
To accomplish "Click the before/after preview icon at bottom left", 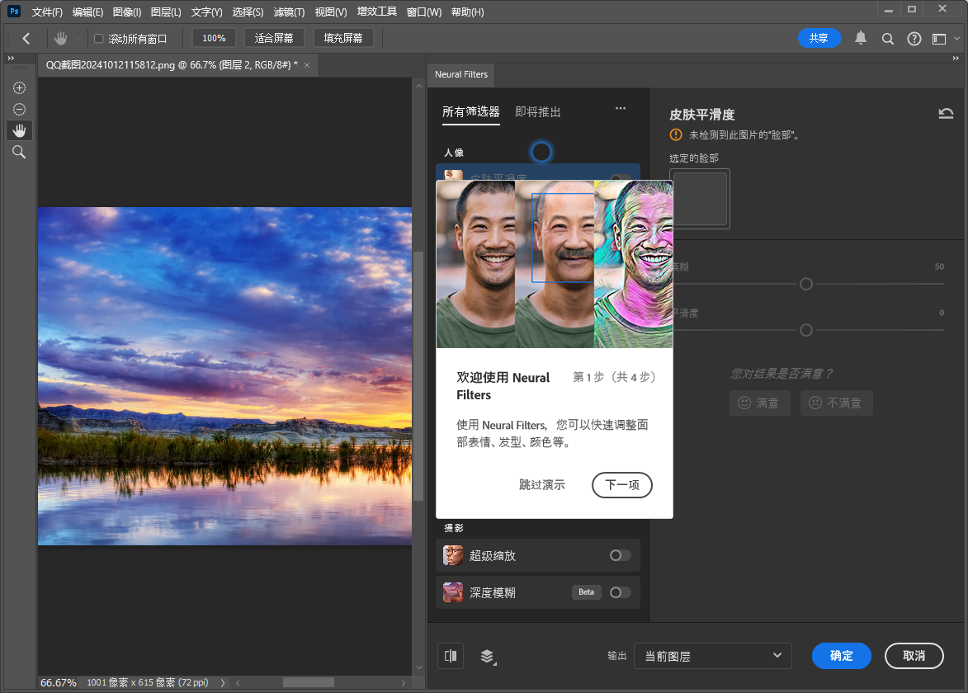I will (x=450, y=656).
